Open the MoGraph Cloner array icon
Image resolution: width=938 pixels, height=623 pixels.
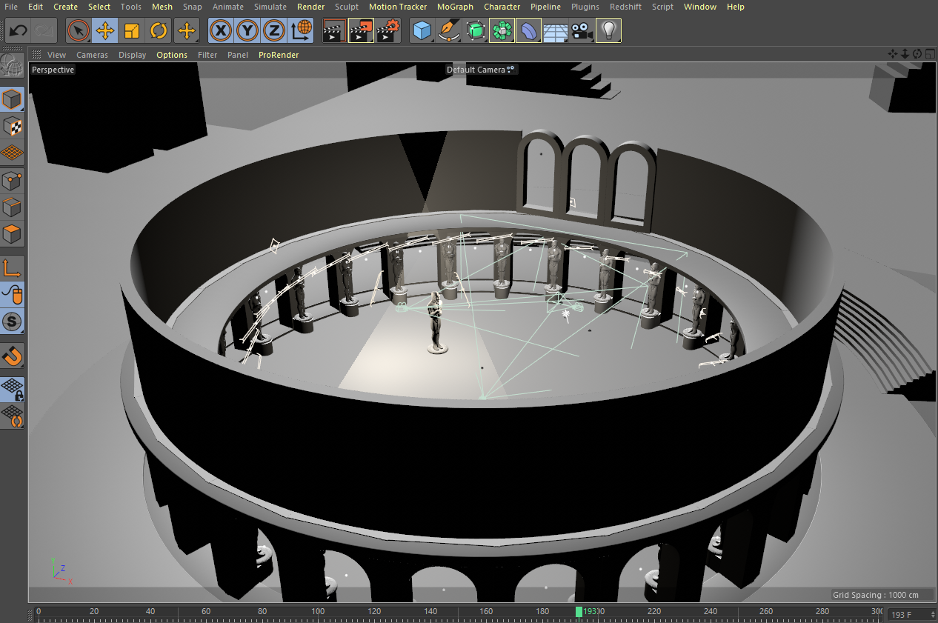point(502,30)
